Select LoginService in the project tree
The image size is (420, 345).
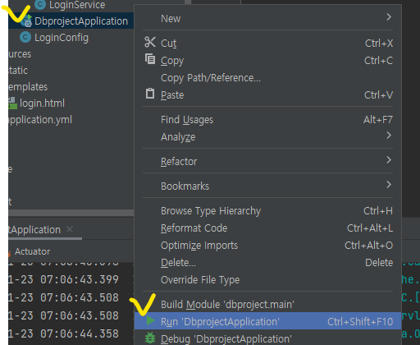click(77, 4)
